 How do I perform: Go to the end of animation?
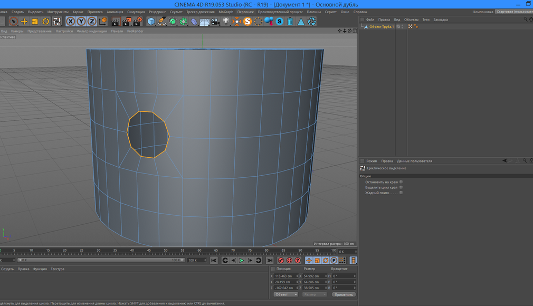click(270, 261)
